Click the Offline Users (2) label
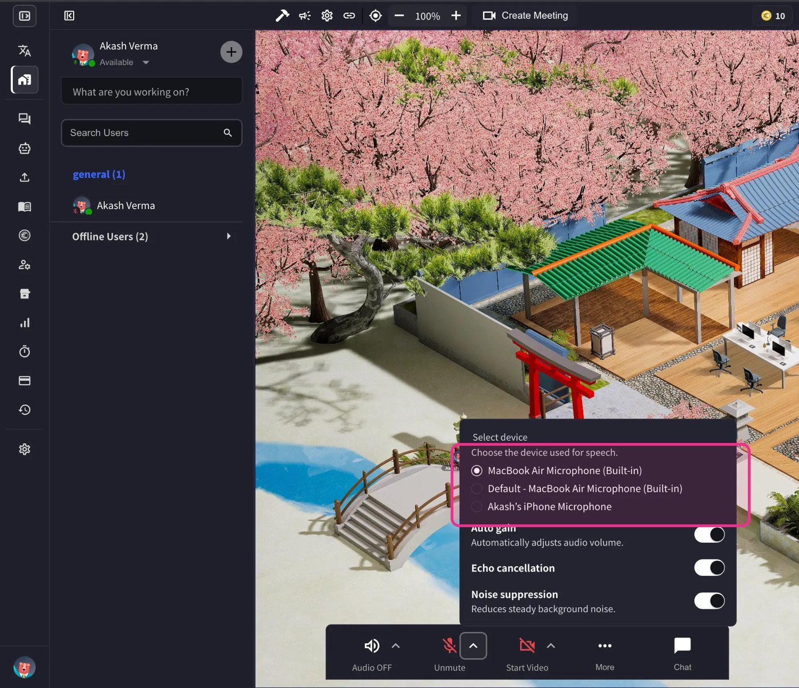The width and height of the screenshot is (799, 688). coord(110,237)
